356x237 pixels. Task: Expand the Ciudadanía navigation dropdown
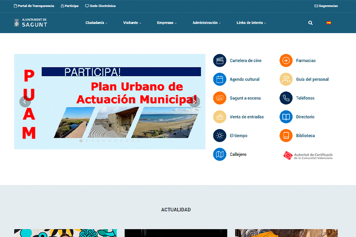pyautogui.click(x=96, y=23)
